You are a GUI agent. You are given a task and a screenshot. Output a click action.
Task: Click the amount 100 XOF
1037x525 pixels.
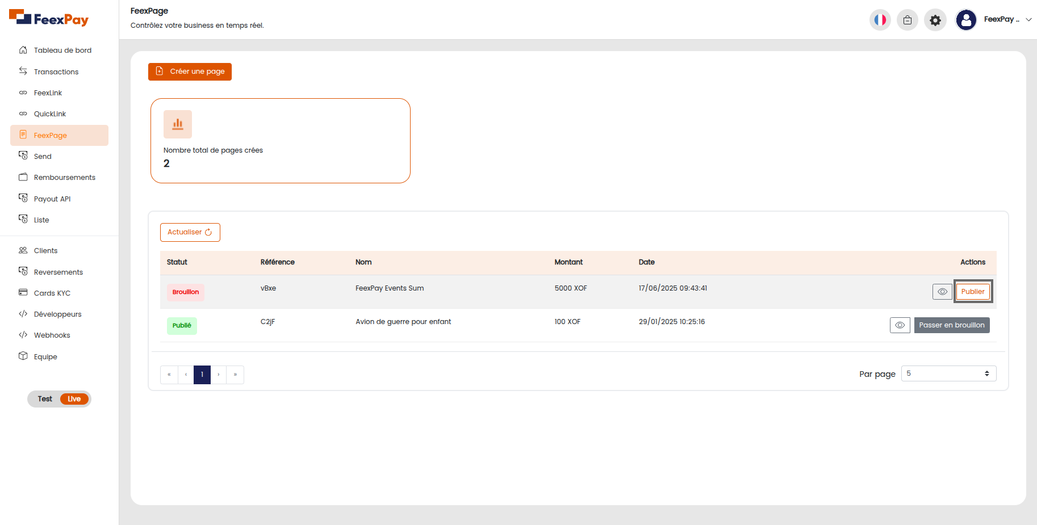567,322
